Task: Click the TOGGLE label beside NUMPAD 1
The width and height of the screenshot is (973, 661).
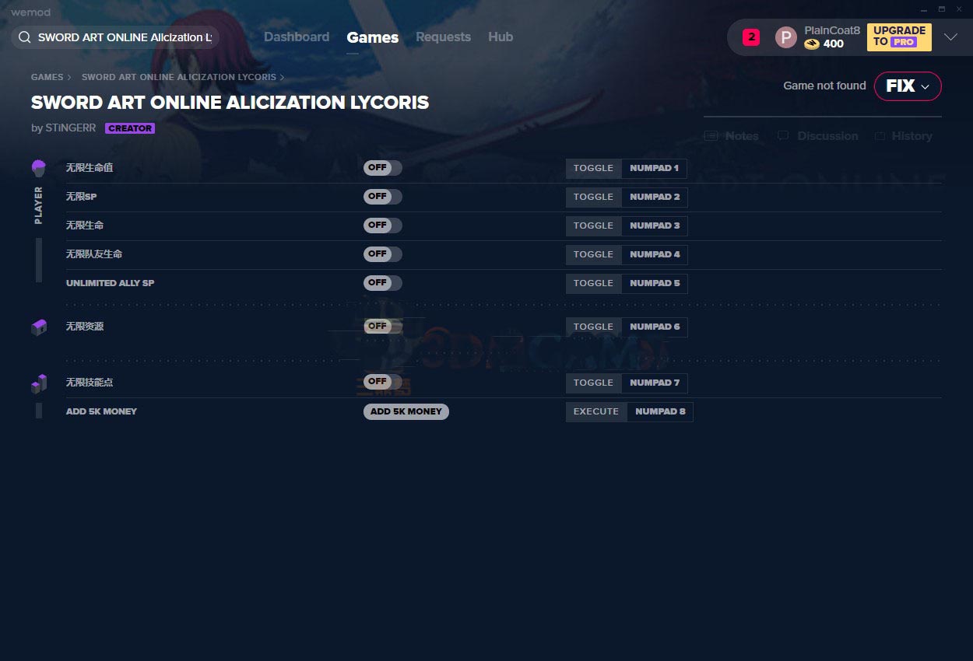Action: pos(594,168)
